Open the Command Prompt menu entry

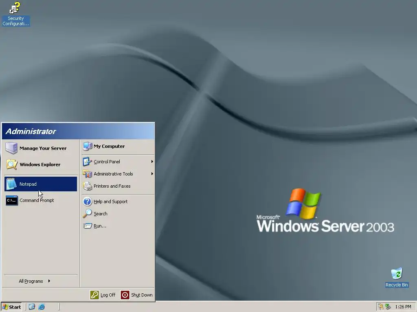[41, 200]
